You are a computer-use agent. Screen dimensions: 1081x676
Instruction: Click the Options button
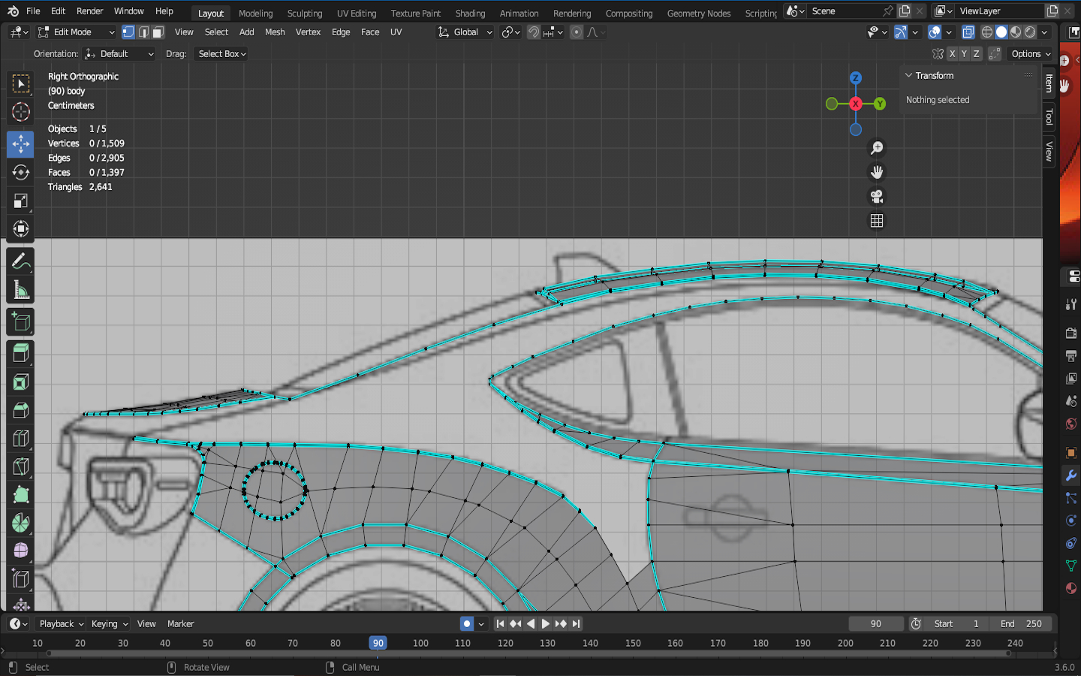pyautogui.click(x=1030, y=54)
